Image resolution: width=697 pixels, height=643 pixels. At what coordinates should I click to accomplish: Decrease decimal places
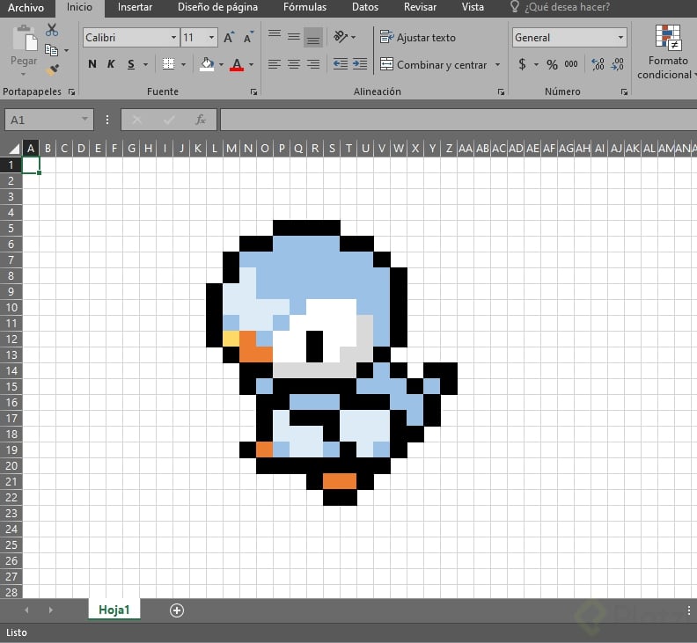click(x=618, y=64)
